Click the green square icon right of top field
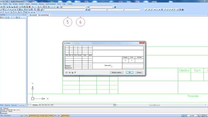This screenshot has width=208, height=117. coord(115,7)
